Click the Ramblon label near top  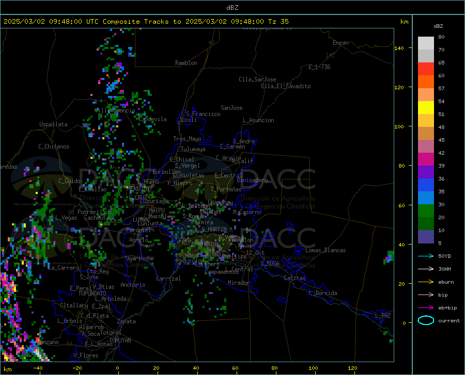click(186, 63)
